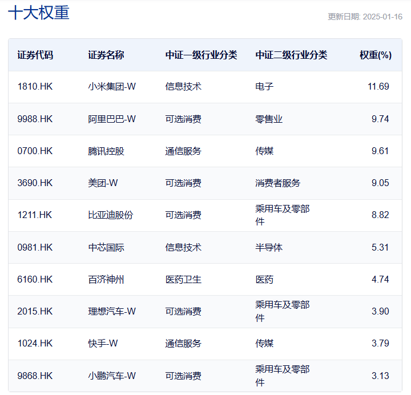
Task: Click the 医药卫生 industry cell
Action: coord(183,279)
